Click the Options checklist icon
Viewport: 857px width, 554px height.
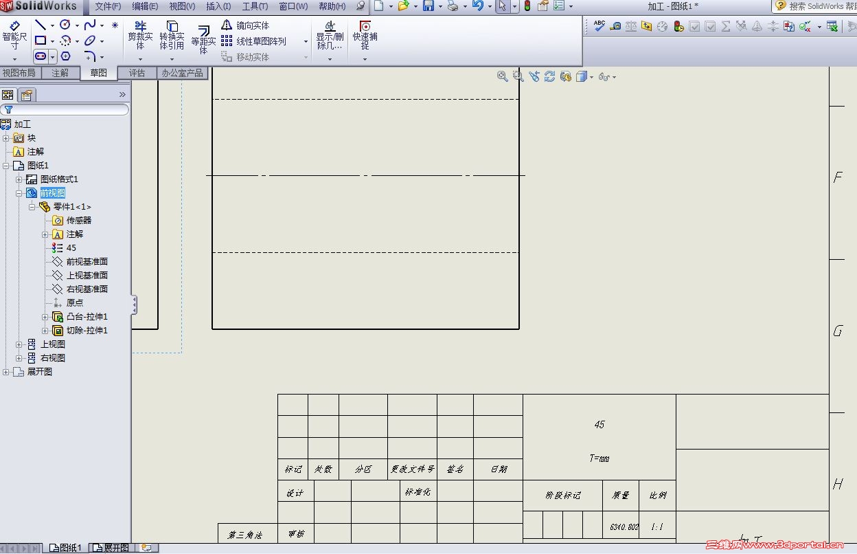(x=558, y=6)
